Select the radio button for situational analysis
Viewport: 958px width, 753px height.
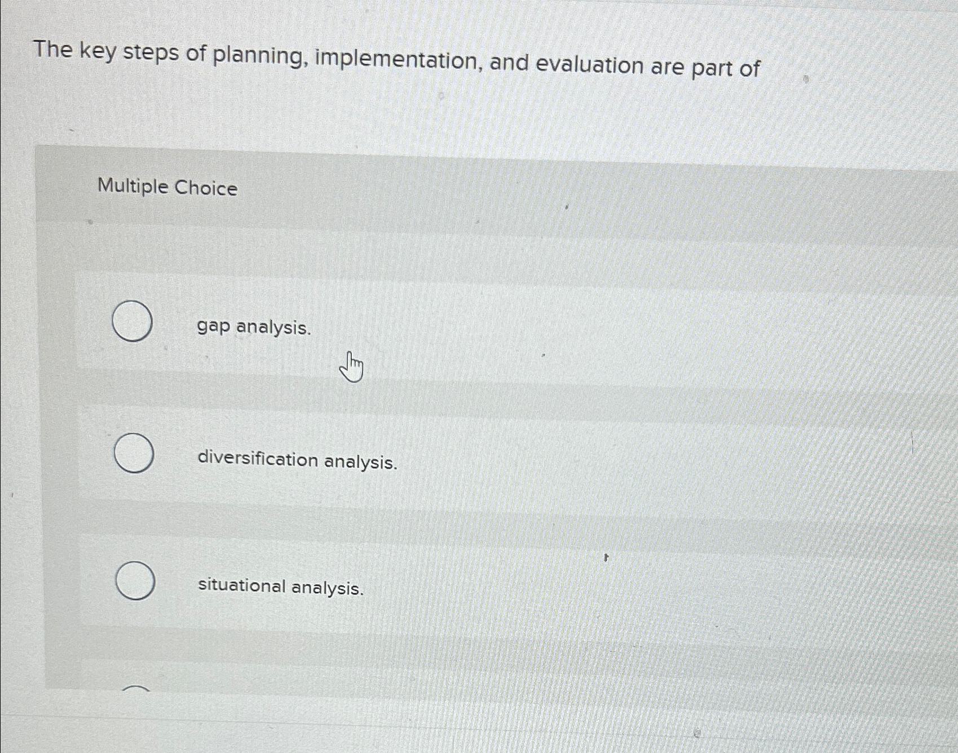[x=136, y=581]
